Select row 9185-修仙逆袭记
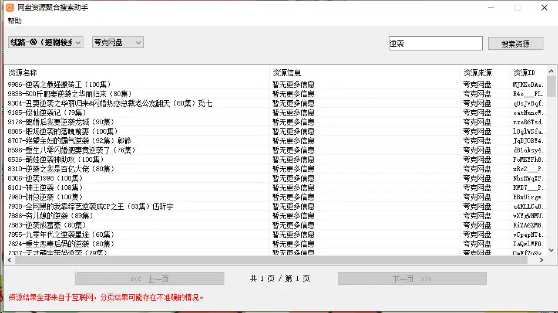Image resolution: width=558 pixels, height=313 pixels. pos(47,113)
